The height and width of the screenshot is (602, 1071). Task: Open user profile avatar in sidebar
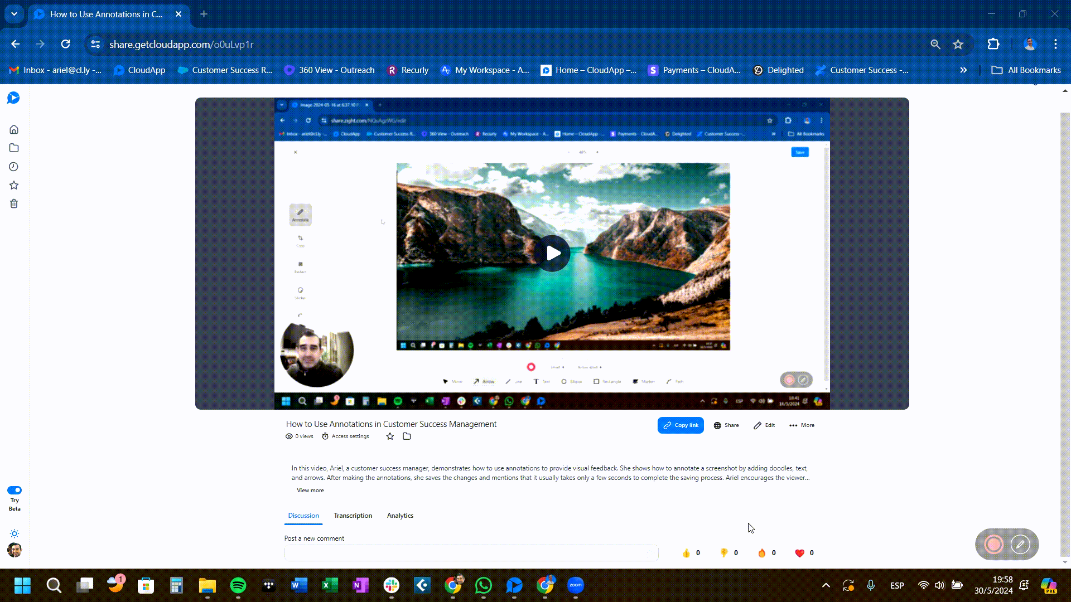[x=15, y=550]
